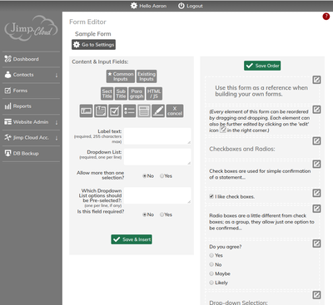Click the textarea input icon
This screenshot has height=305, width=333.
pos(101,111)
